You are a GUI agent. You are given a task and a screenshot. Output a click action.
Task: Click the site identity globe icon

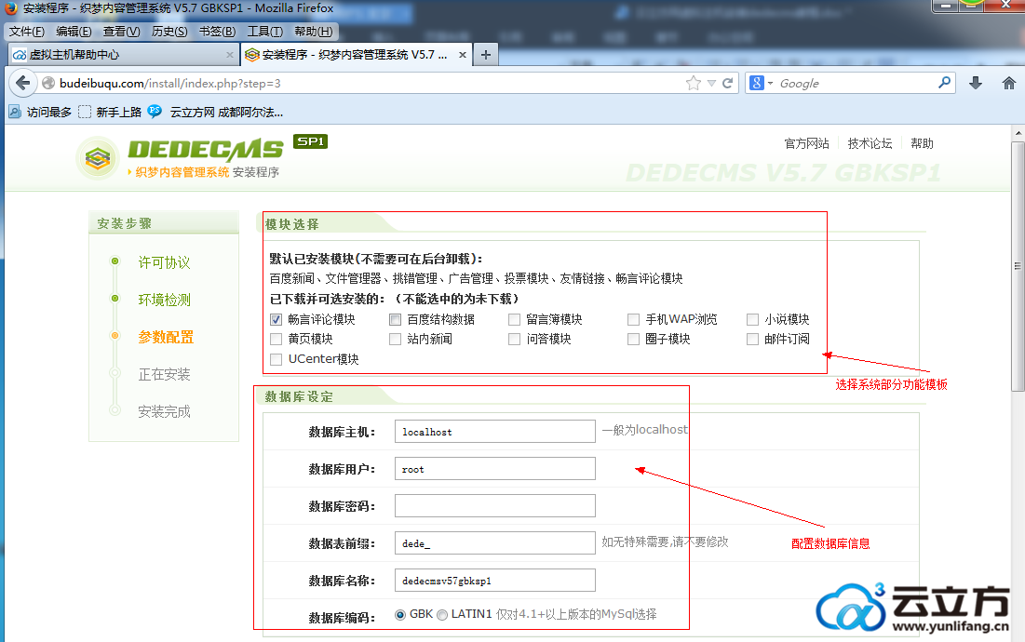pyautogui.click(x=48, y=83)
